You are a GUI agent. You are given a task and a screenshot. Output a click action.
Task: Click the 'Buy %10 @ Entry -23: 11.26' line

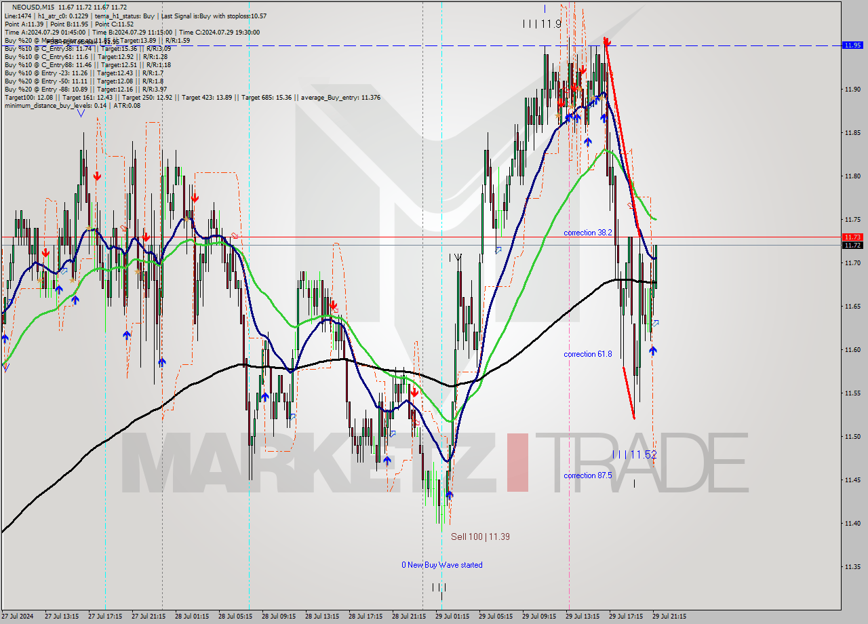[x=83, y=73]
